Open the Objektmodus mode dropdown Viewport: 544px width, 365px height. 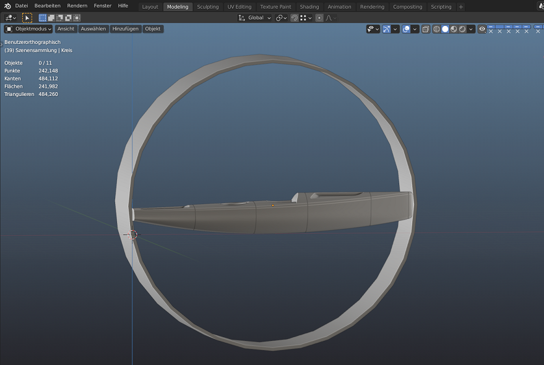(x=28, y=29)
